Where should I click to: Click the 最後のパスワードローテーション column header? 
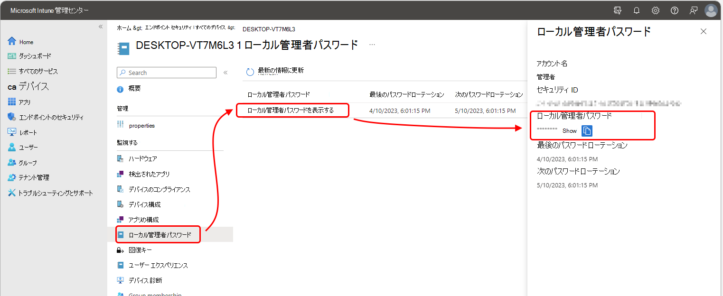coord(406,94)
